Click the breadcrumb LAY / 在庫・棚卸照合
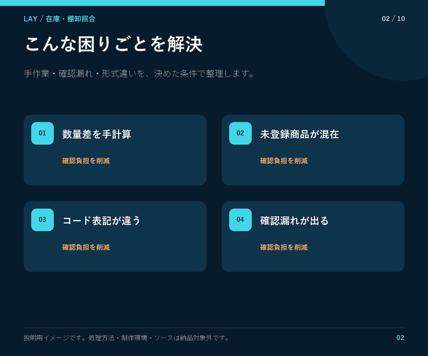 click(60, 19)
